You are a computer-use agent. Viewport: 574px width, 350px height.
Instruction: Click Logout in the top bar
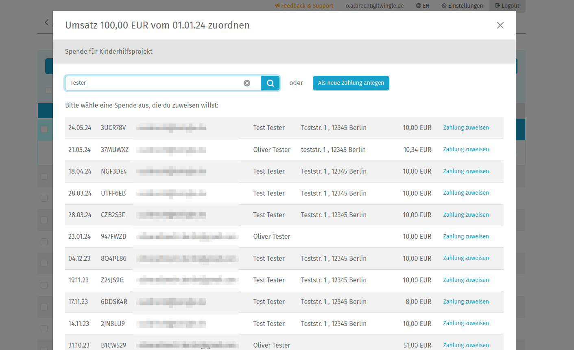507,6
